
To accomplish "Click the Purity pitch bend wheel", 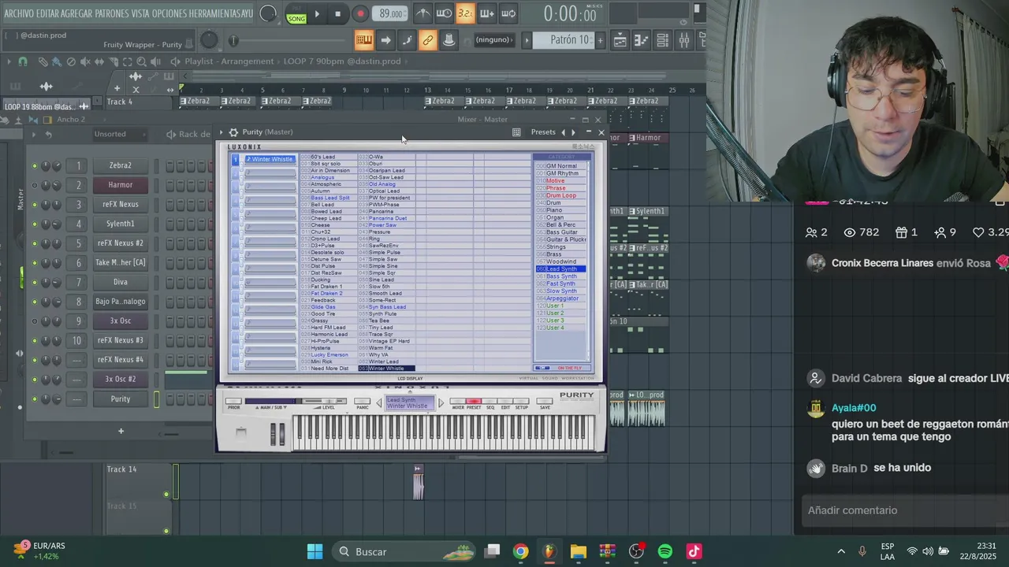I will click(x=274, y=434).
